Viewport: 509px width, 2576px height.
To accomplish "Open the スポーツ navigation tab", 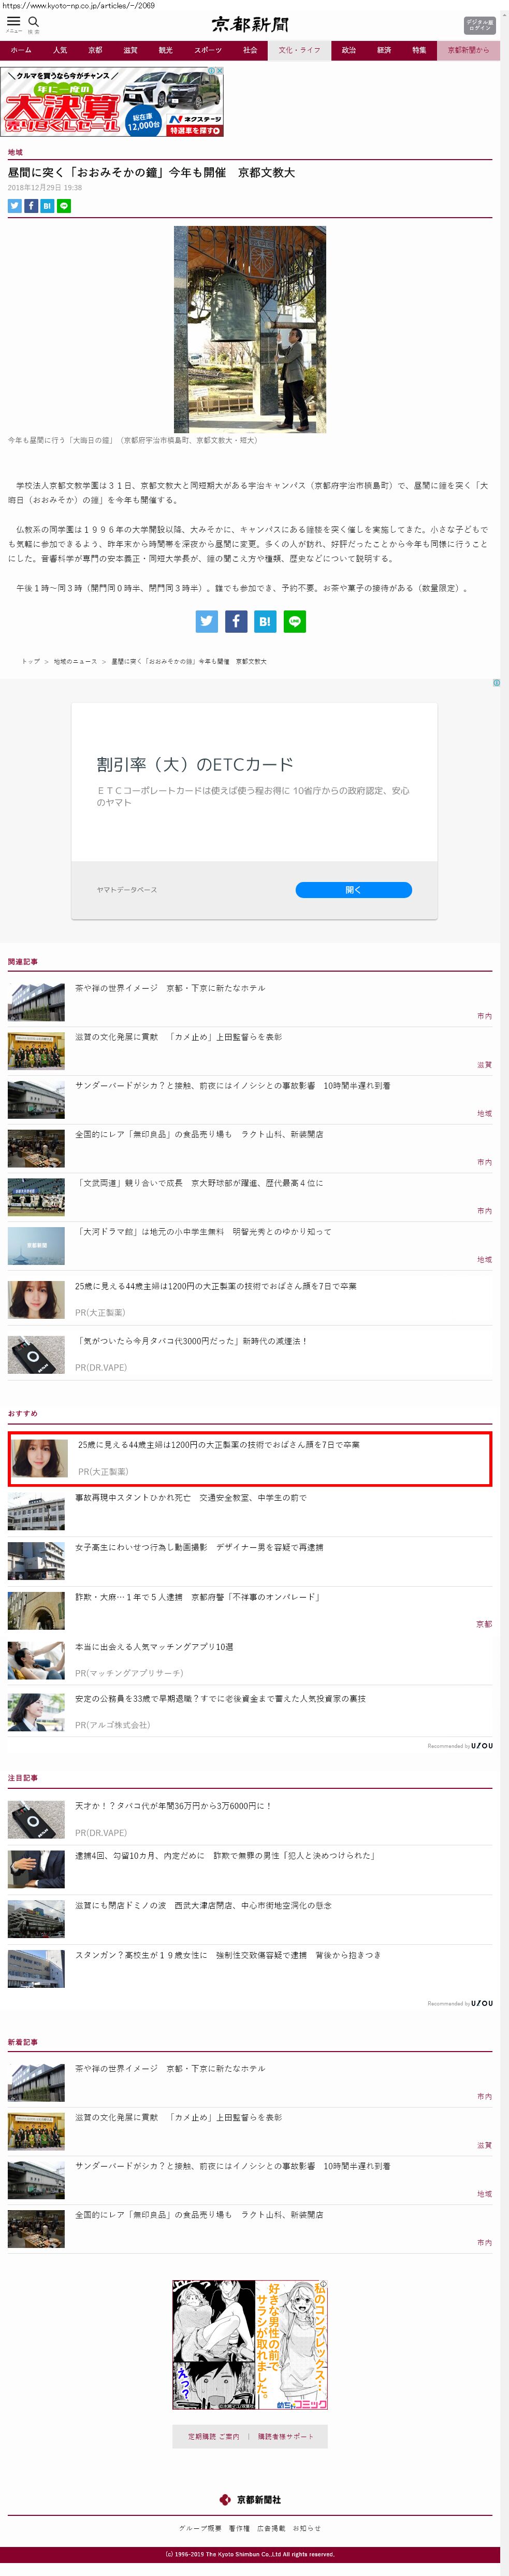I will pos(208,50).
